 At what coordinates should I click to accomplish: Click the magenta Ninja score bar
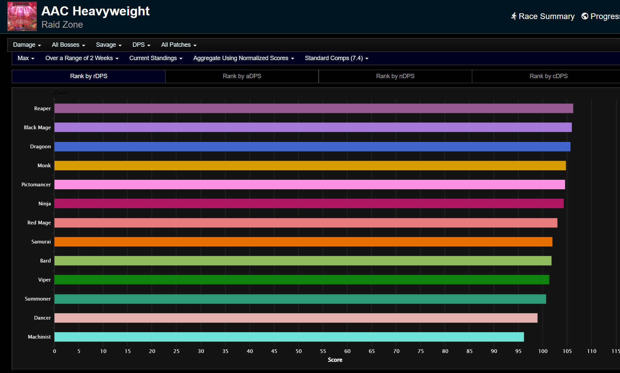309,203
